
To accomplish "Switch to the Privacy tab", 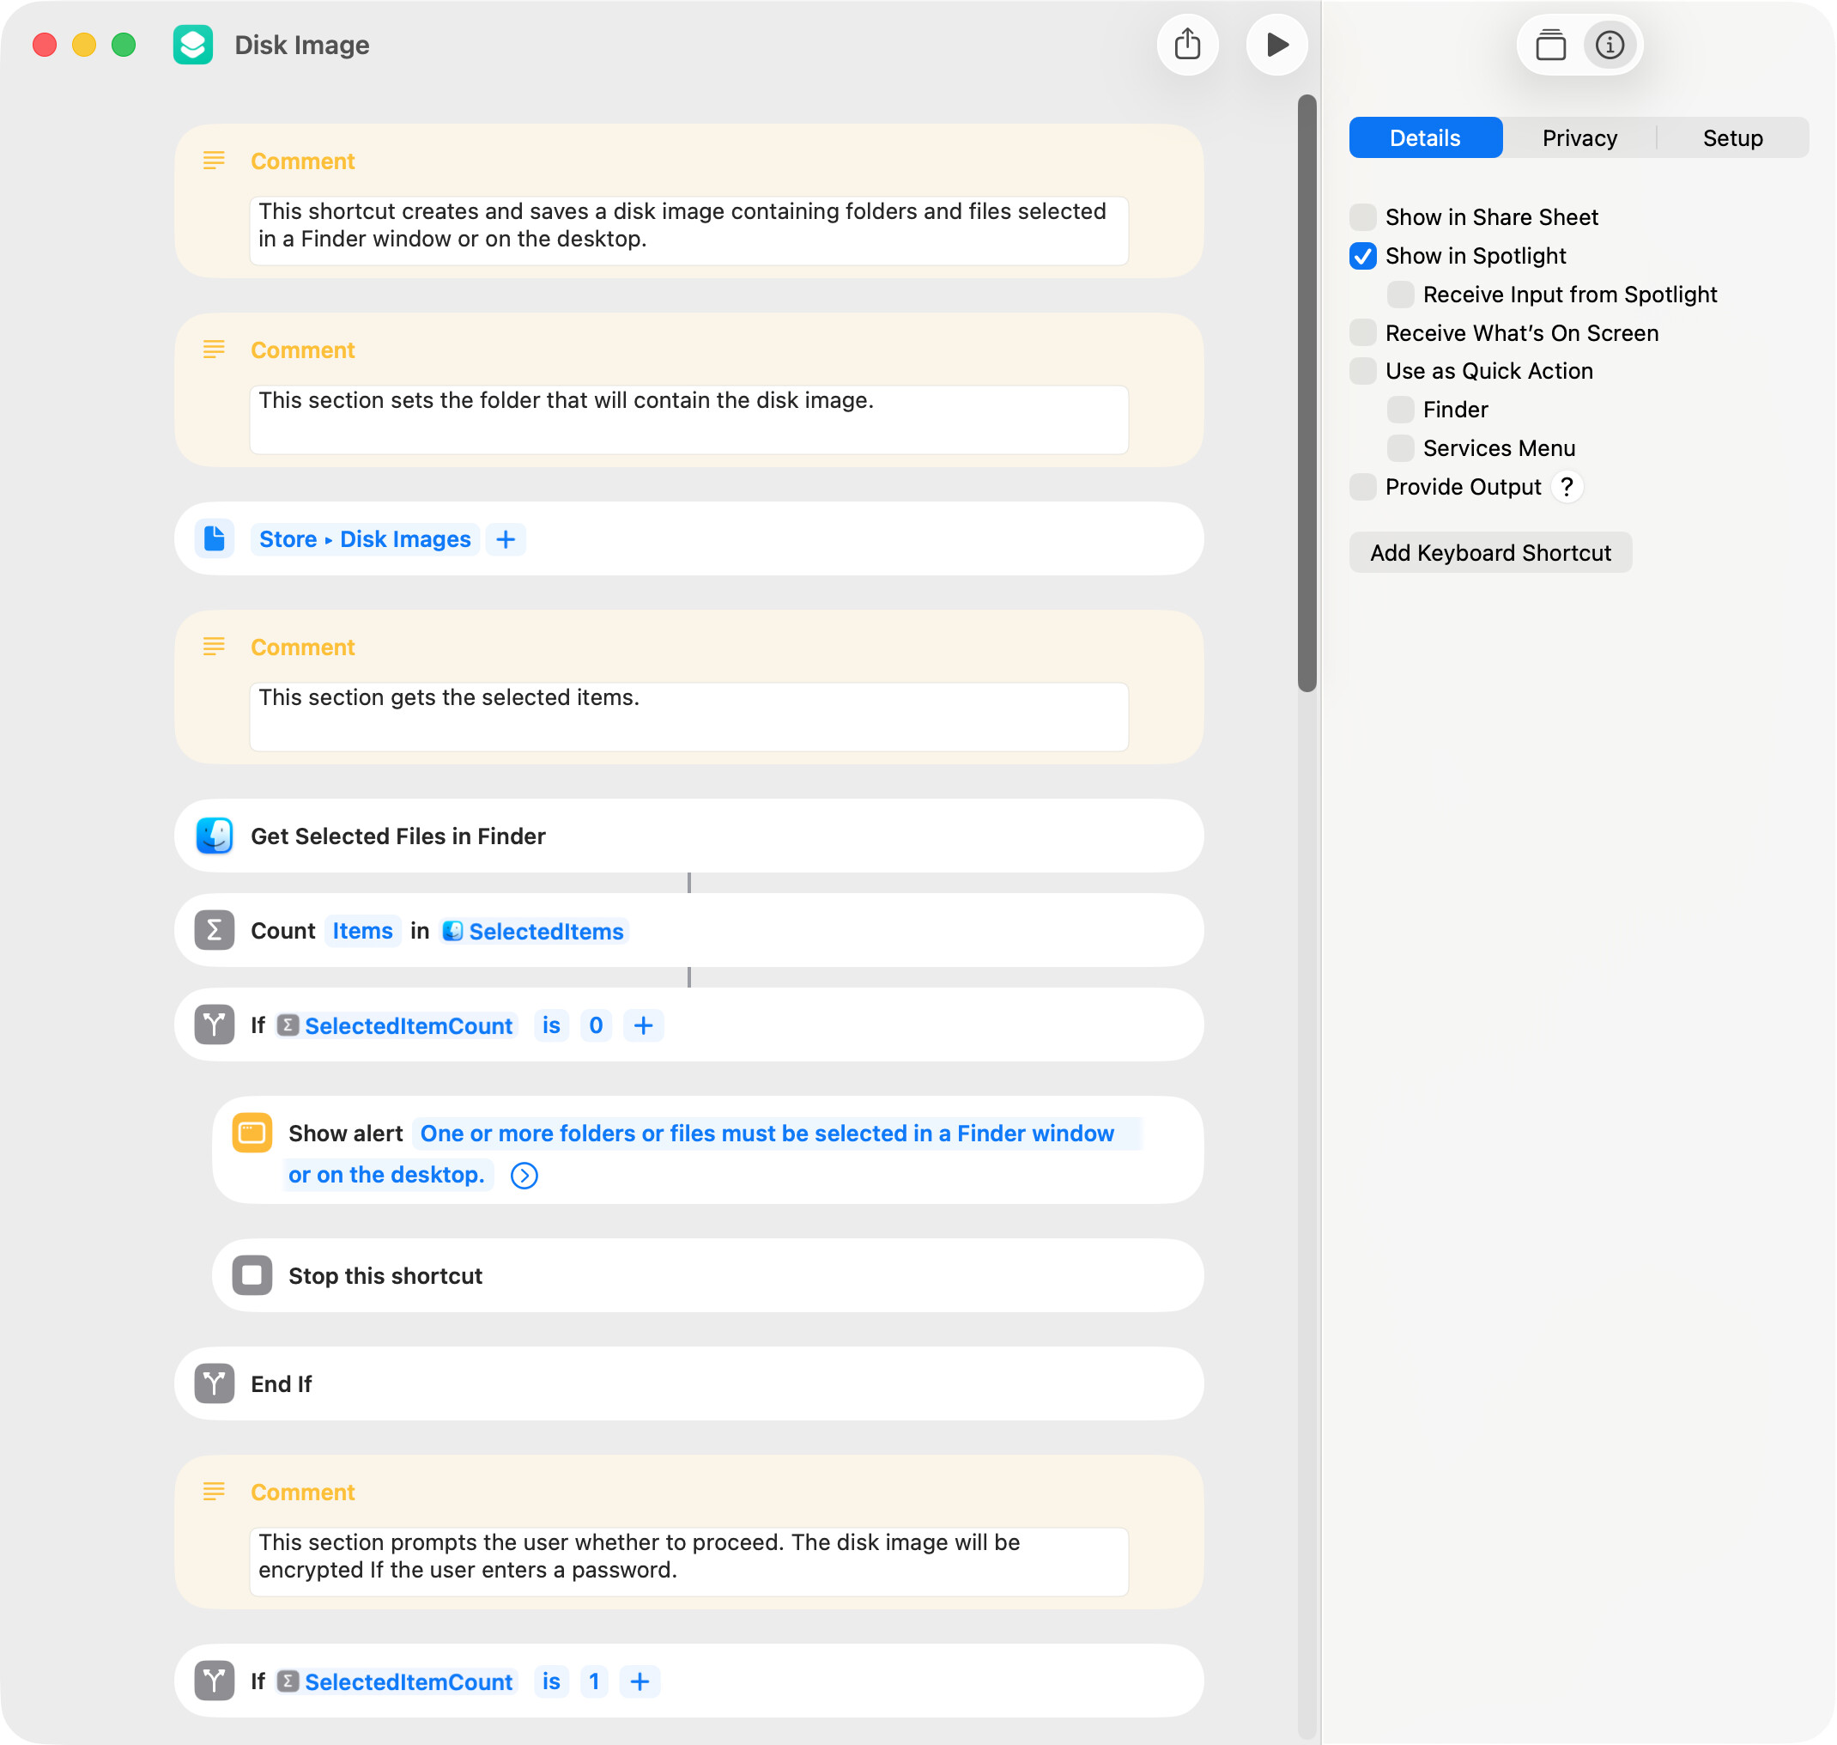I will (1579, 137).
